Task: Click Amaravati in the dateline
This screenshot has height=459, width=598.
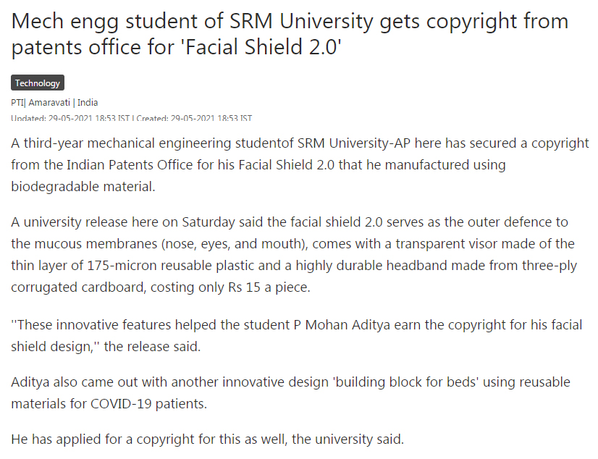Action: tap(49, 103)
